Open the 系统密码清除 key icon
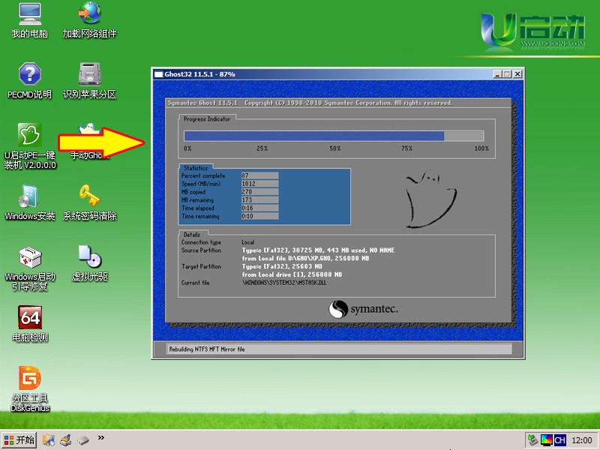This screenshot has width=600, height=450. [x=89, y=202]
